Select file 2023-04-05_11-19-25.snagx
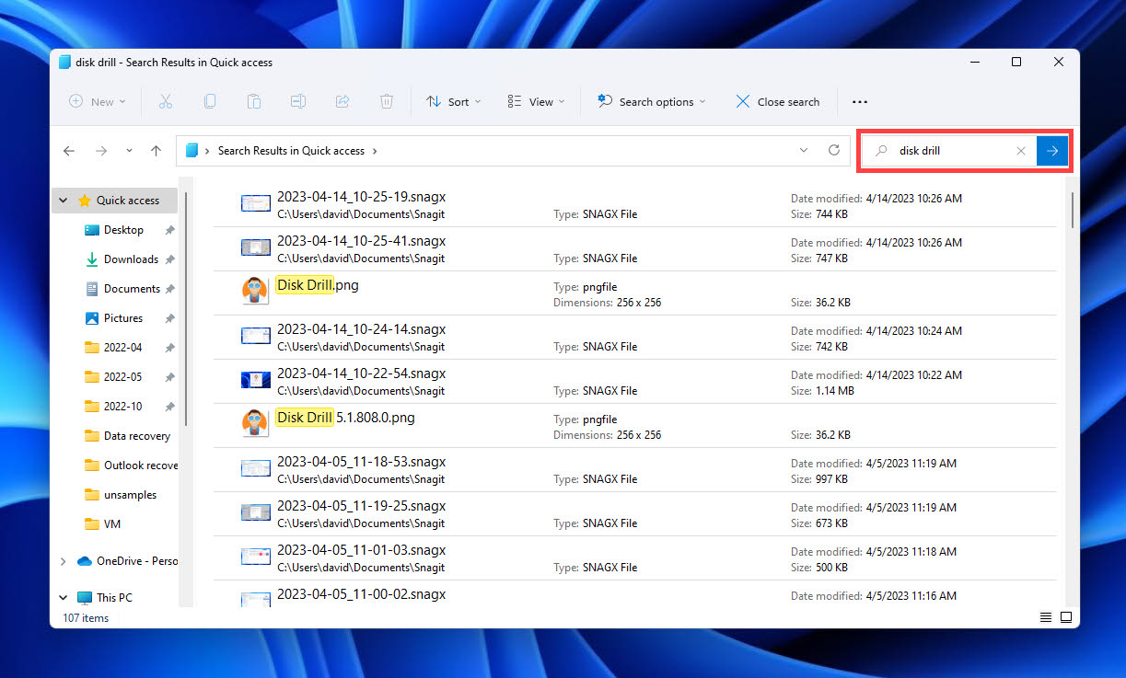The width and height of the screenshot is (1126, 678). tap(635, 513)
